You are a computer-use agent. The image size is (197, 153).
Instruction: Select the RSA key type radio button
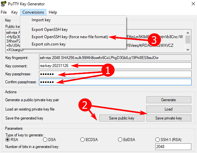pos(8,140)
